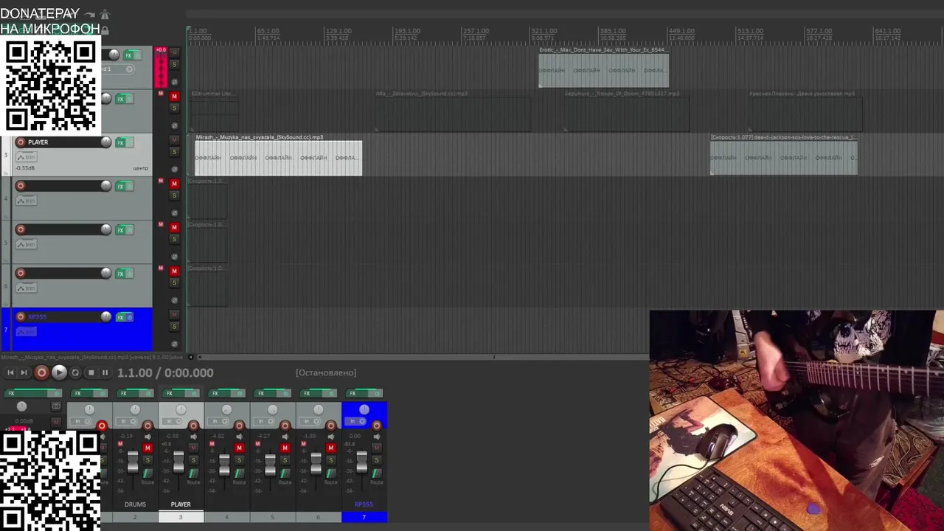Viewport: 944px width, 531px height.
Task: Toggle FX bypass on RP355 track panel
Action: coord(130,317)
